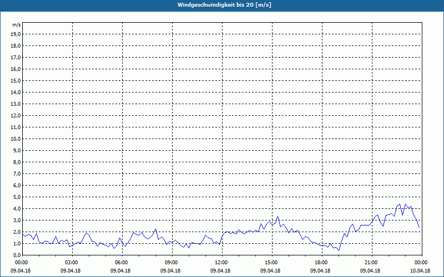Select the 09.04.18 date under 18:00

click(321, 271)
